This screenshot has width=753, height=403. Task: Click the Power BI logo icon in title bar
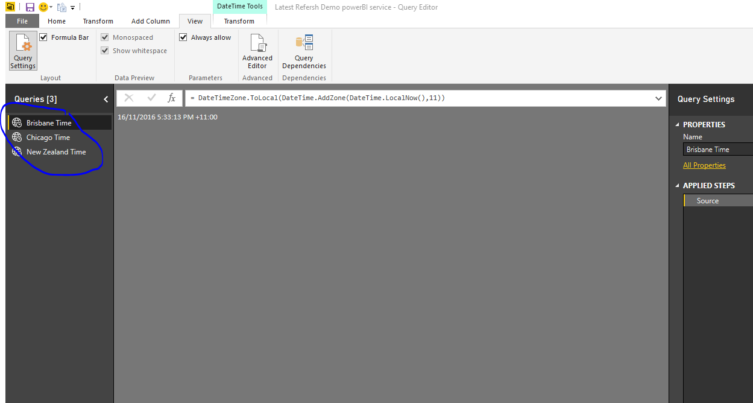(10, 7)
